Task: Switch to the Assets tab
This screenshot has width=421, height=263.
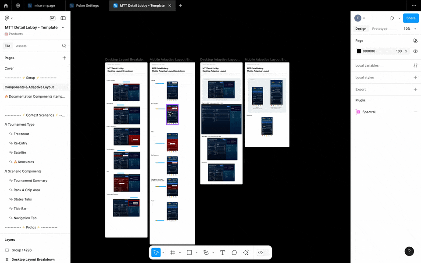Action: [x=21, y=46]
